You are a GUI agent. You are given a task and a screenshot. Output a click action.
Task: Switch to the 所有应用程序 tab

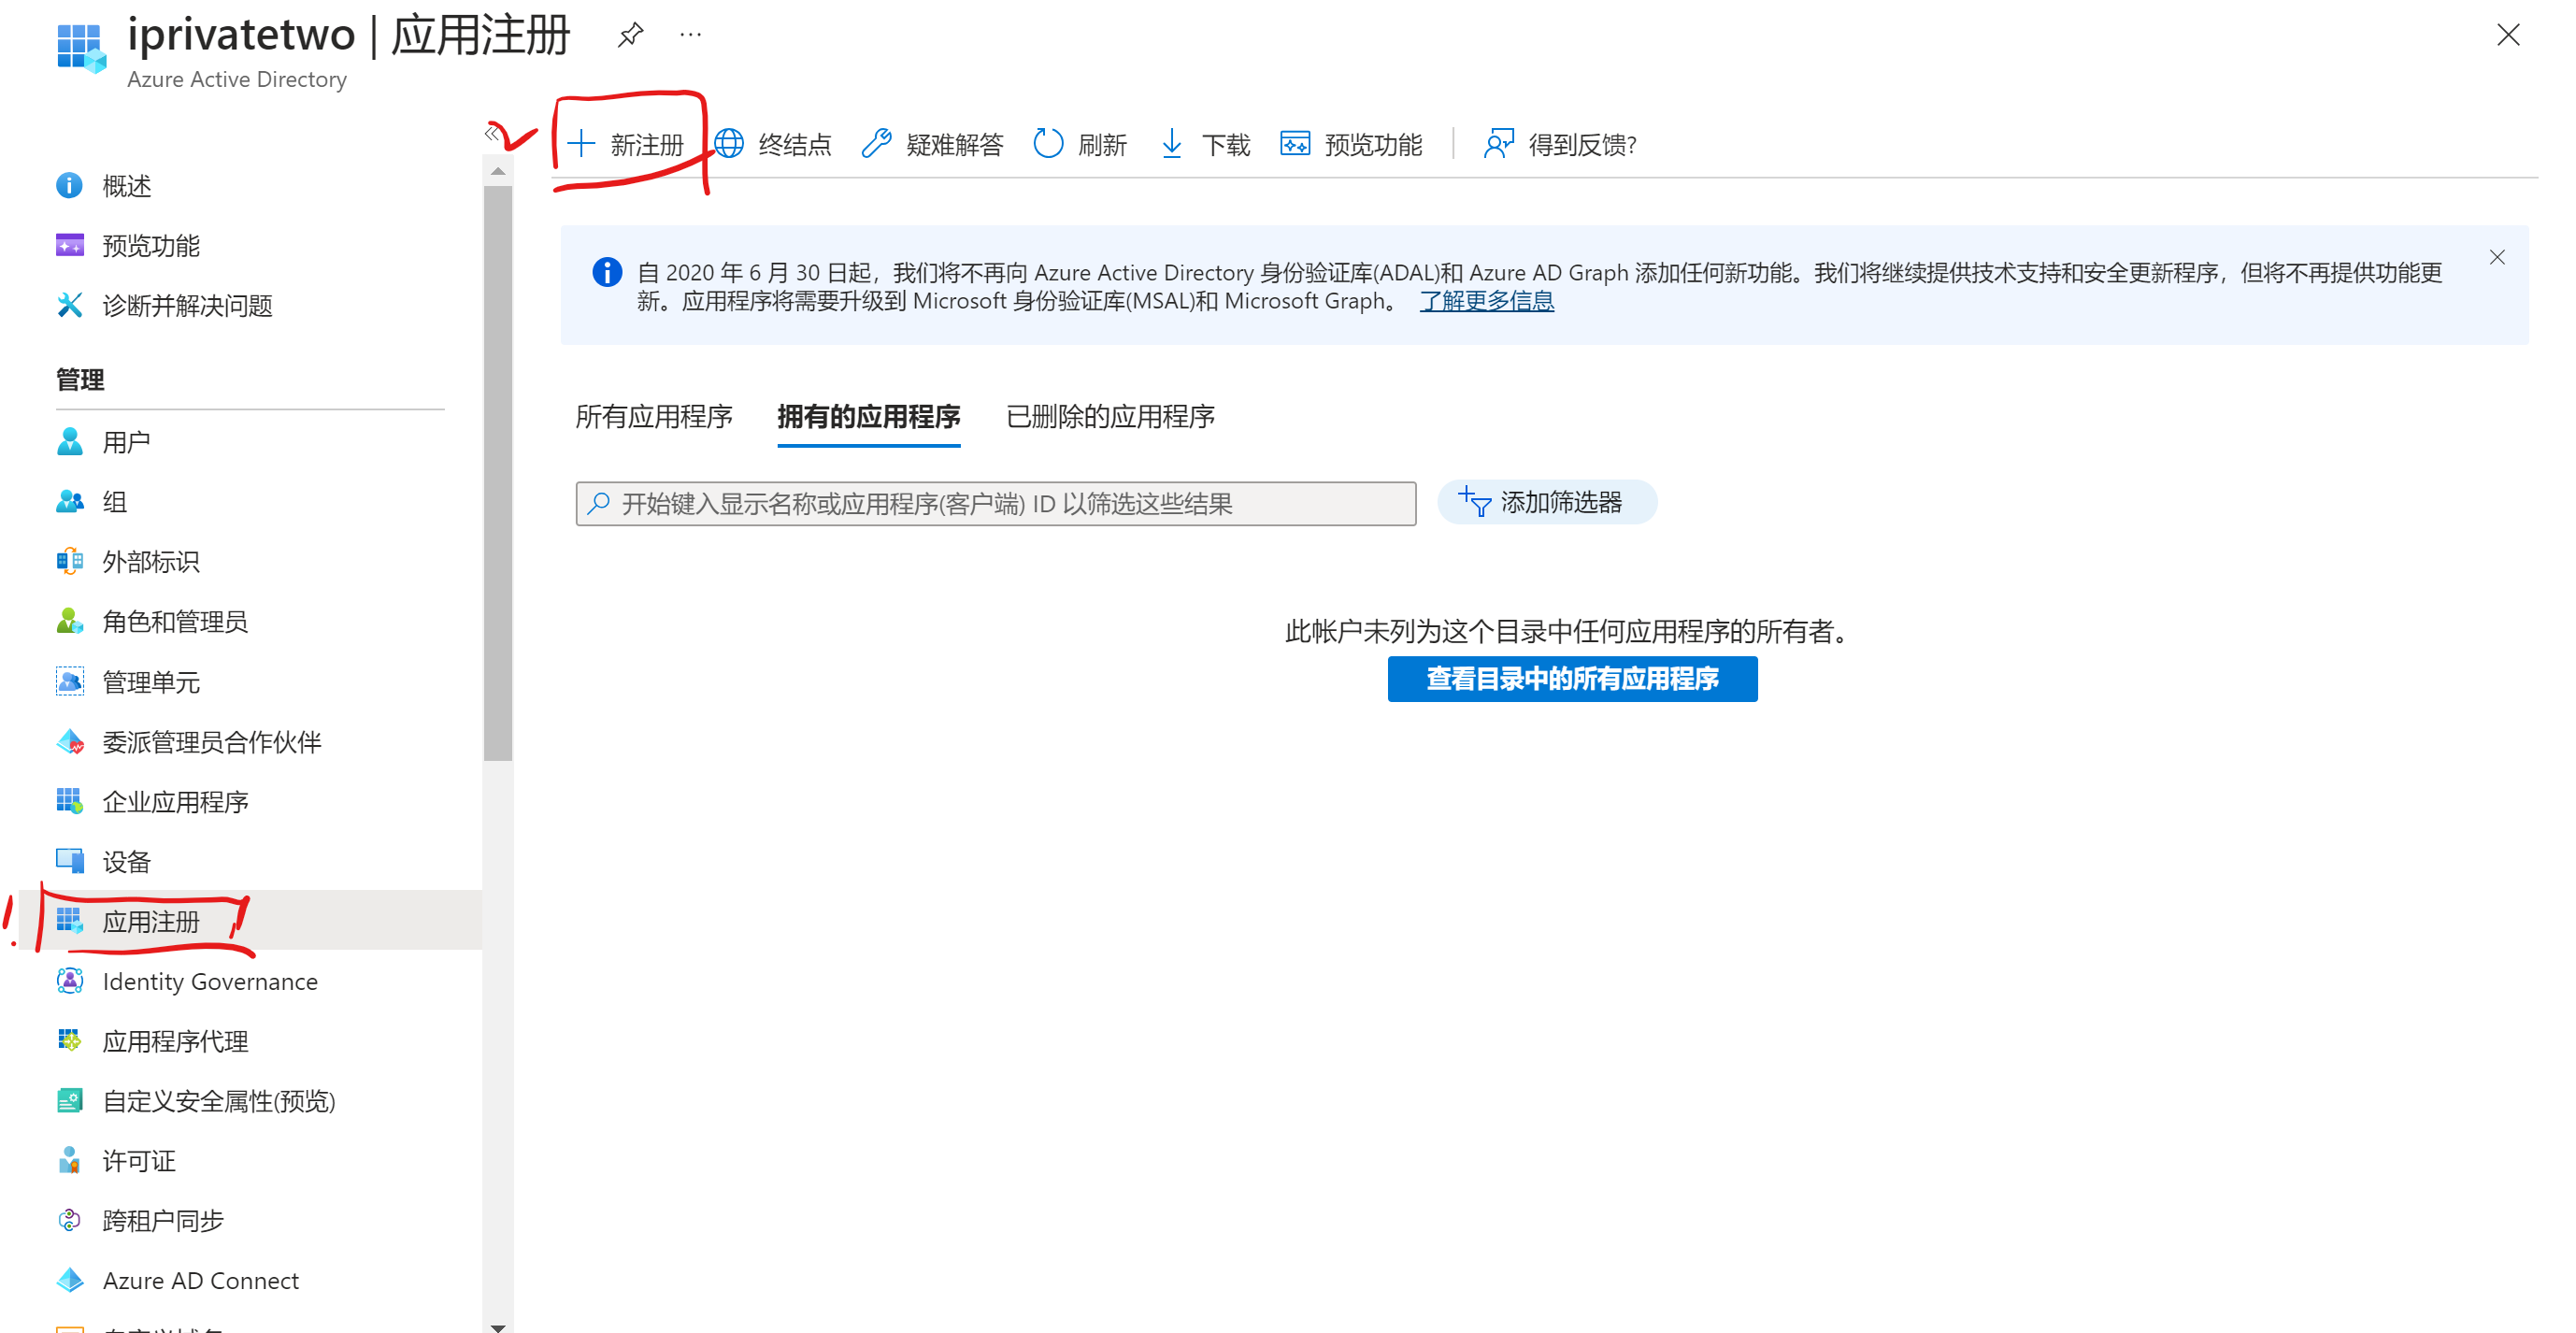pyautogui.click(x=654, y=417)
